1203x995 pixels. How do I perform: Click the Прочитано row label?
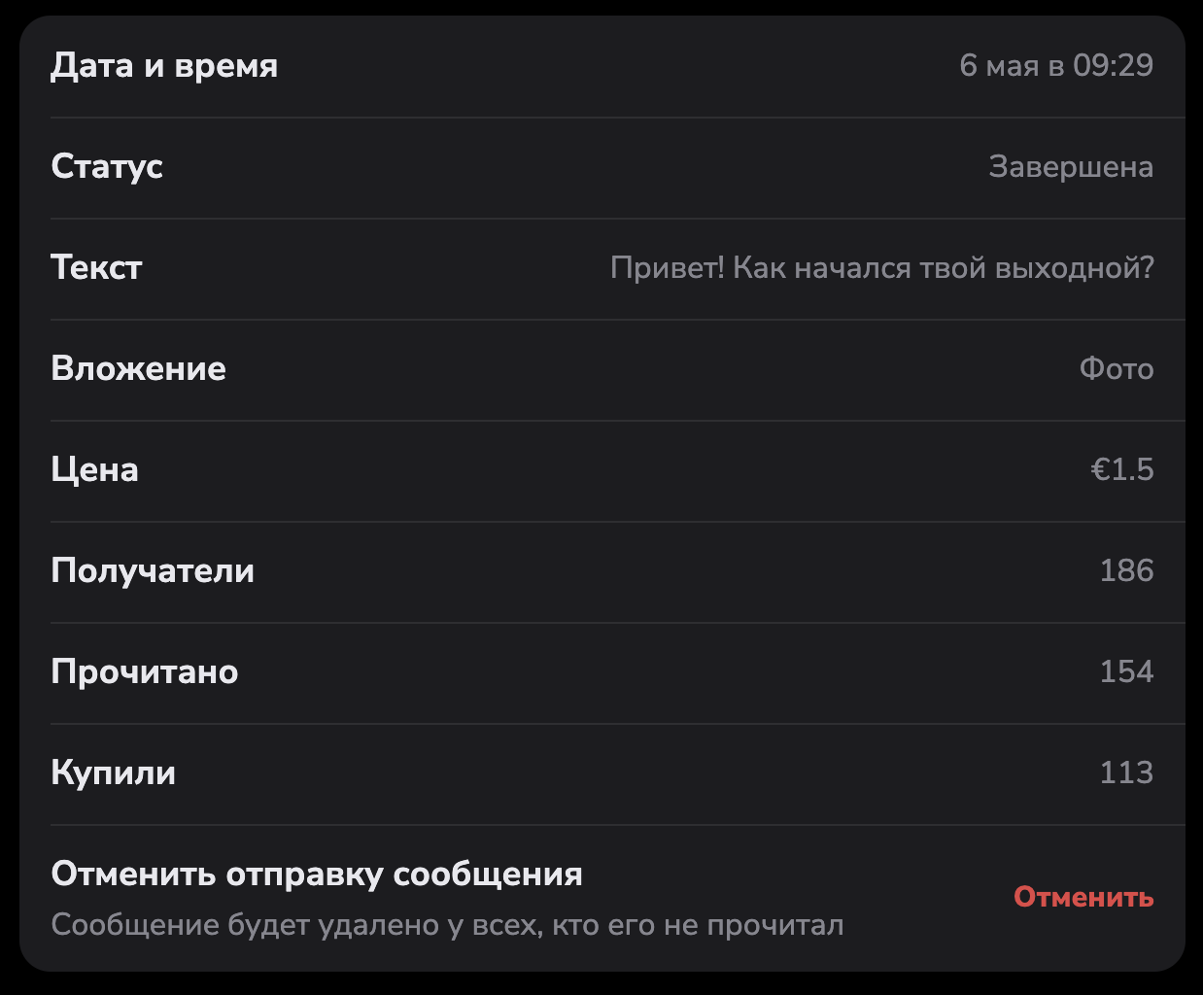pos(144,671)
